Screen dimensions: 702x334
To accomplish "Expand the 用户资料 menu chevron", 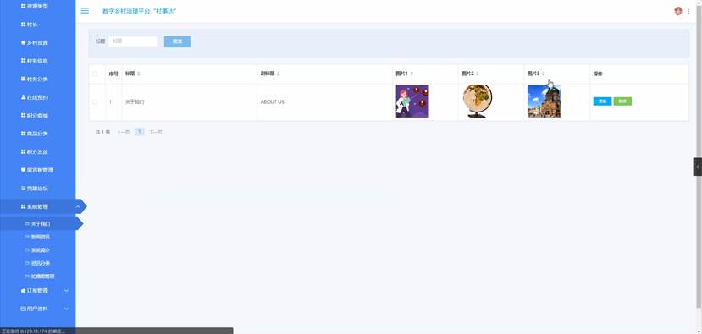I will click(x=67, y=309).
